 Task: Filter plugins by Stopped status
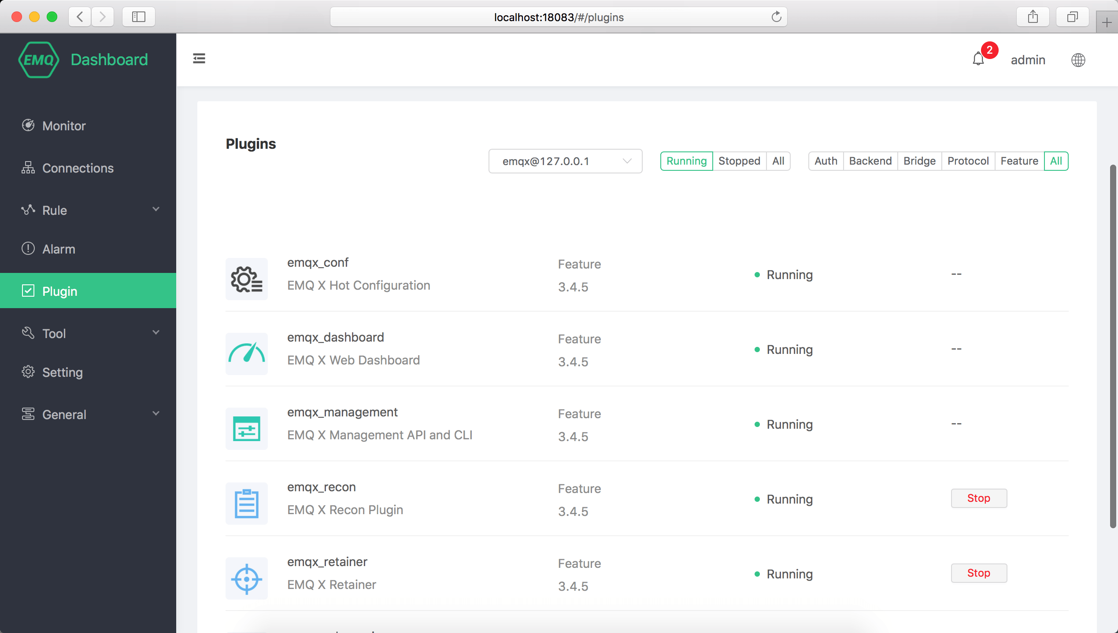[739, 161]
